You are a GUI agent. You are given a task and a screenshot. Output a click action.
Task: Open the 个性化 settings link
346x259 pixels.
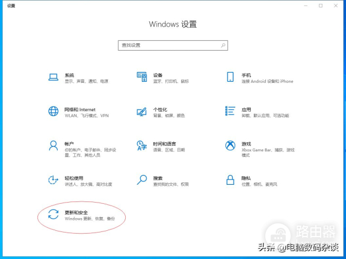160,110
